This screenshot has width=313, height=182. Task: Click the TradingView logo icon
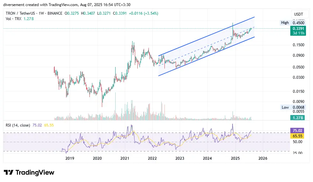9,172
